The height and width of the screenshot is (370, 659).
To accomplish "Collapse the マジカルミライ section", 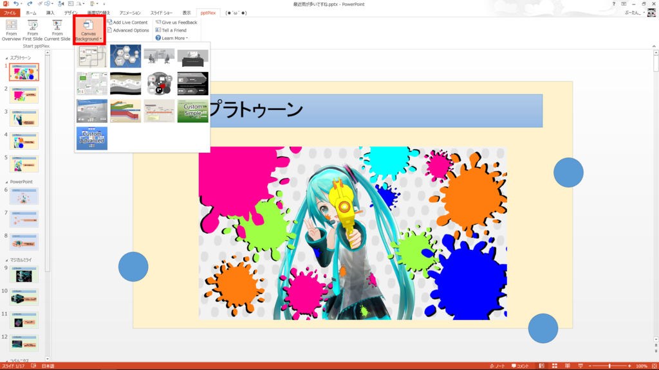I will (6, 260).
